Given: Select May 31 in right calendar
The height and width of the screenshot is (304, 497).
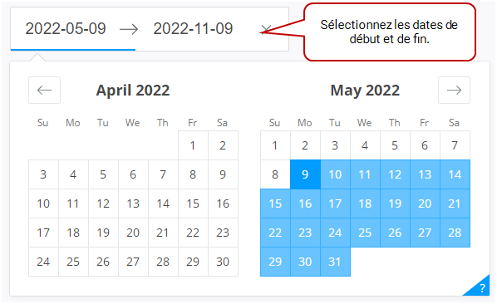Looking at the screenshot, I should [x=335, y=262].
